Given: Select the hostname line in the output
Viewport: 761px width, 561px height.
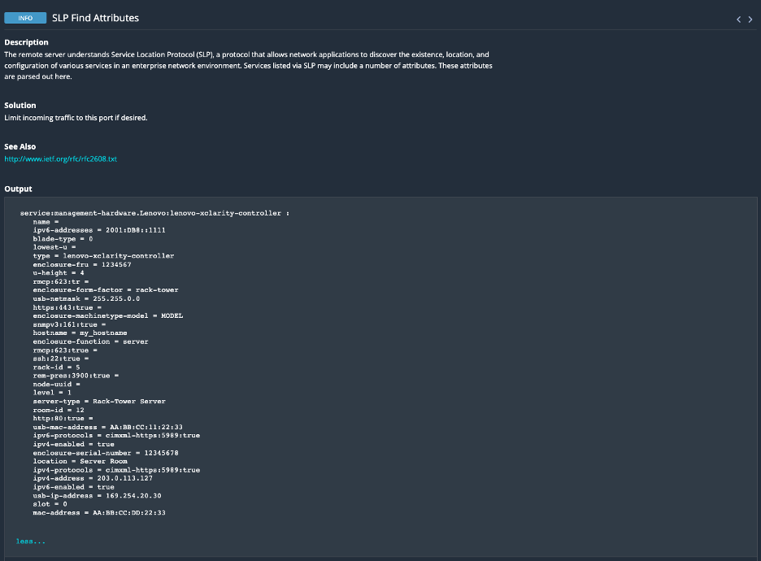Looking at the screenshot, I should (81, 333).
